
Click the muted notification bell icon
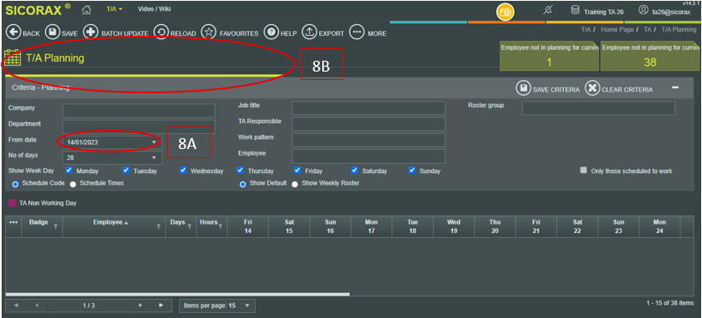tap(548, 10)
